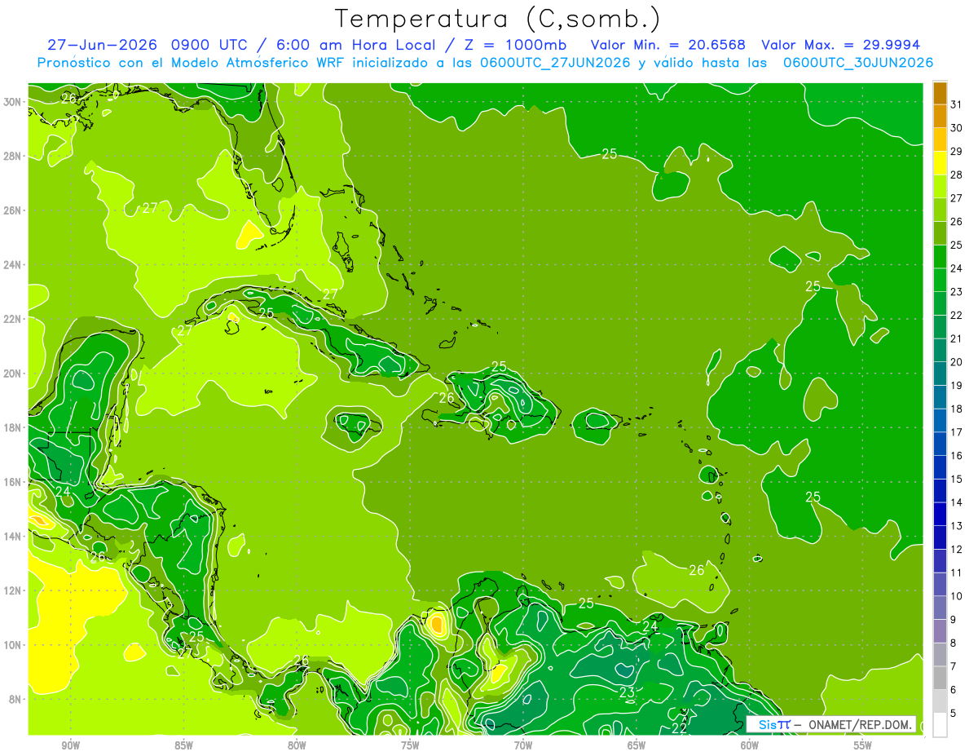Click the "15" value on the color legend
Screen dimensions: 978x756
956,479
